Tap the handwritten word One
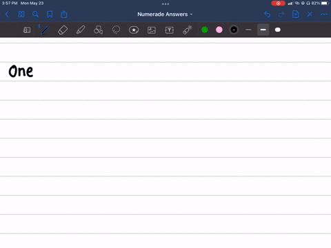Viewport: 331px width, 248px height. 21,71
